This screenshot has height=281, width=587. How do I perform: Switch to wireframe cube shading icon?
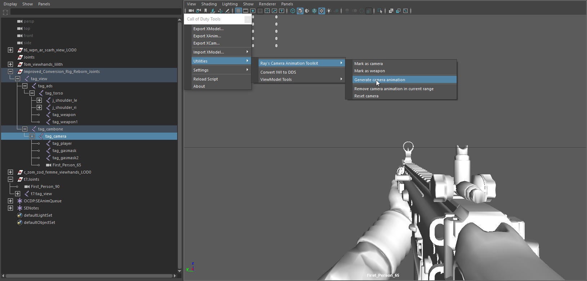[x=293, y=11]
